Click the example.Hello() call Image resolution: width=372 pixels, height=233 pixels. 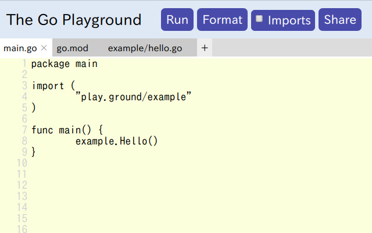pyautogui.click(x=116, y=141)
